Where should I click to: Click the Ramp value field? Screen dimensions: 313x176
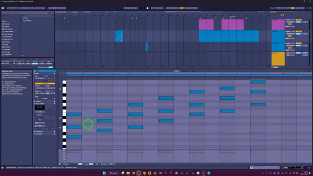(91, 164)
